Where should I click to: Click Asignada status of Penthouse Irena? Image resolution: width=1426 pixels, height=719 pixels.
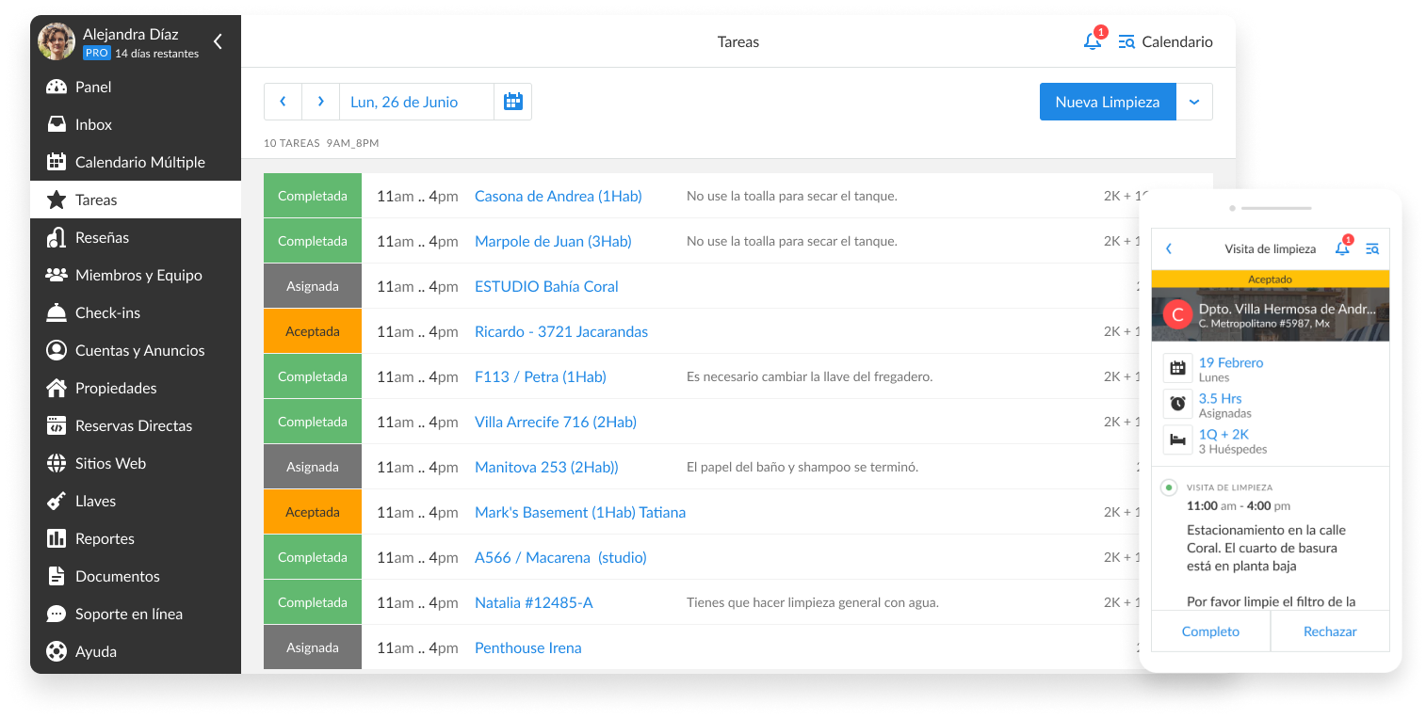pyautogui.click(x=313, y=647)
